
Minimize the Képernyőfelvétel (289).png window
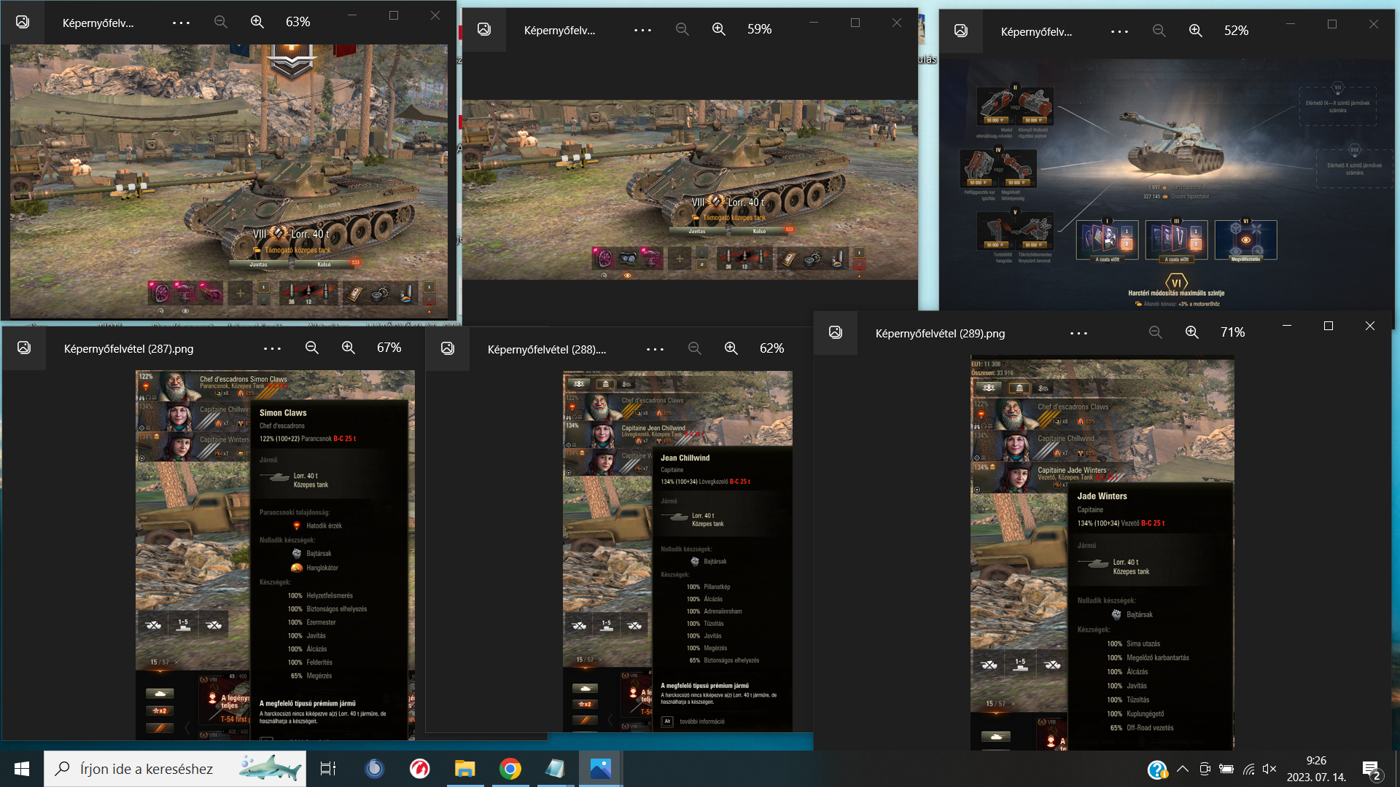click(1287, 326)
